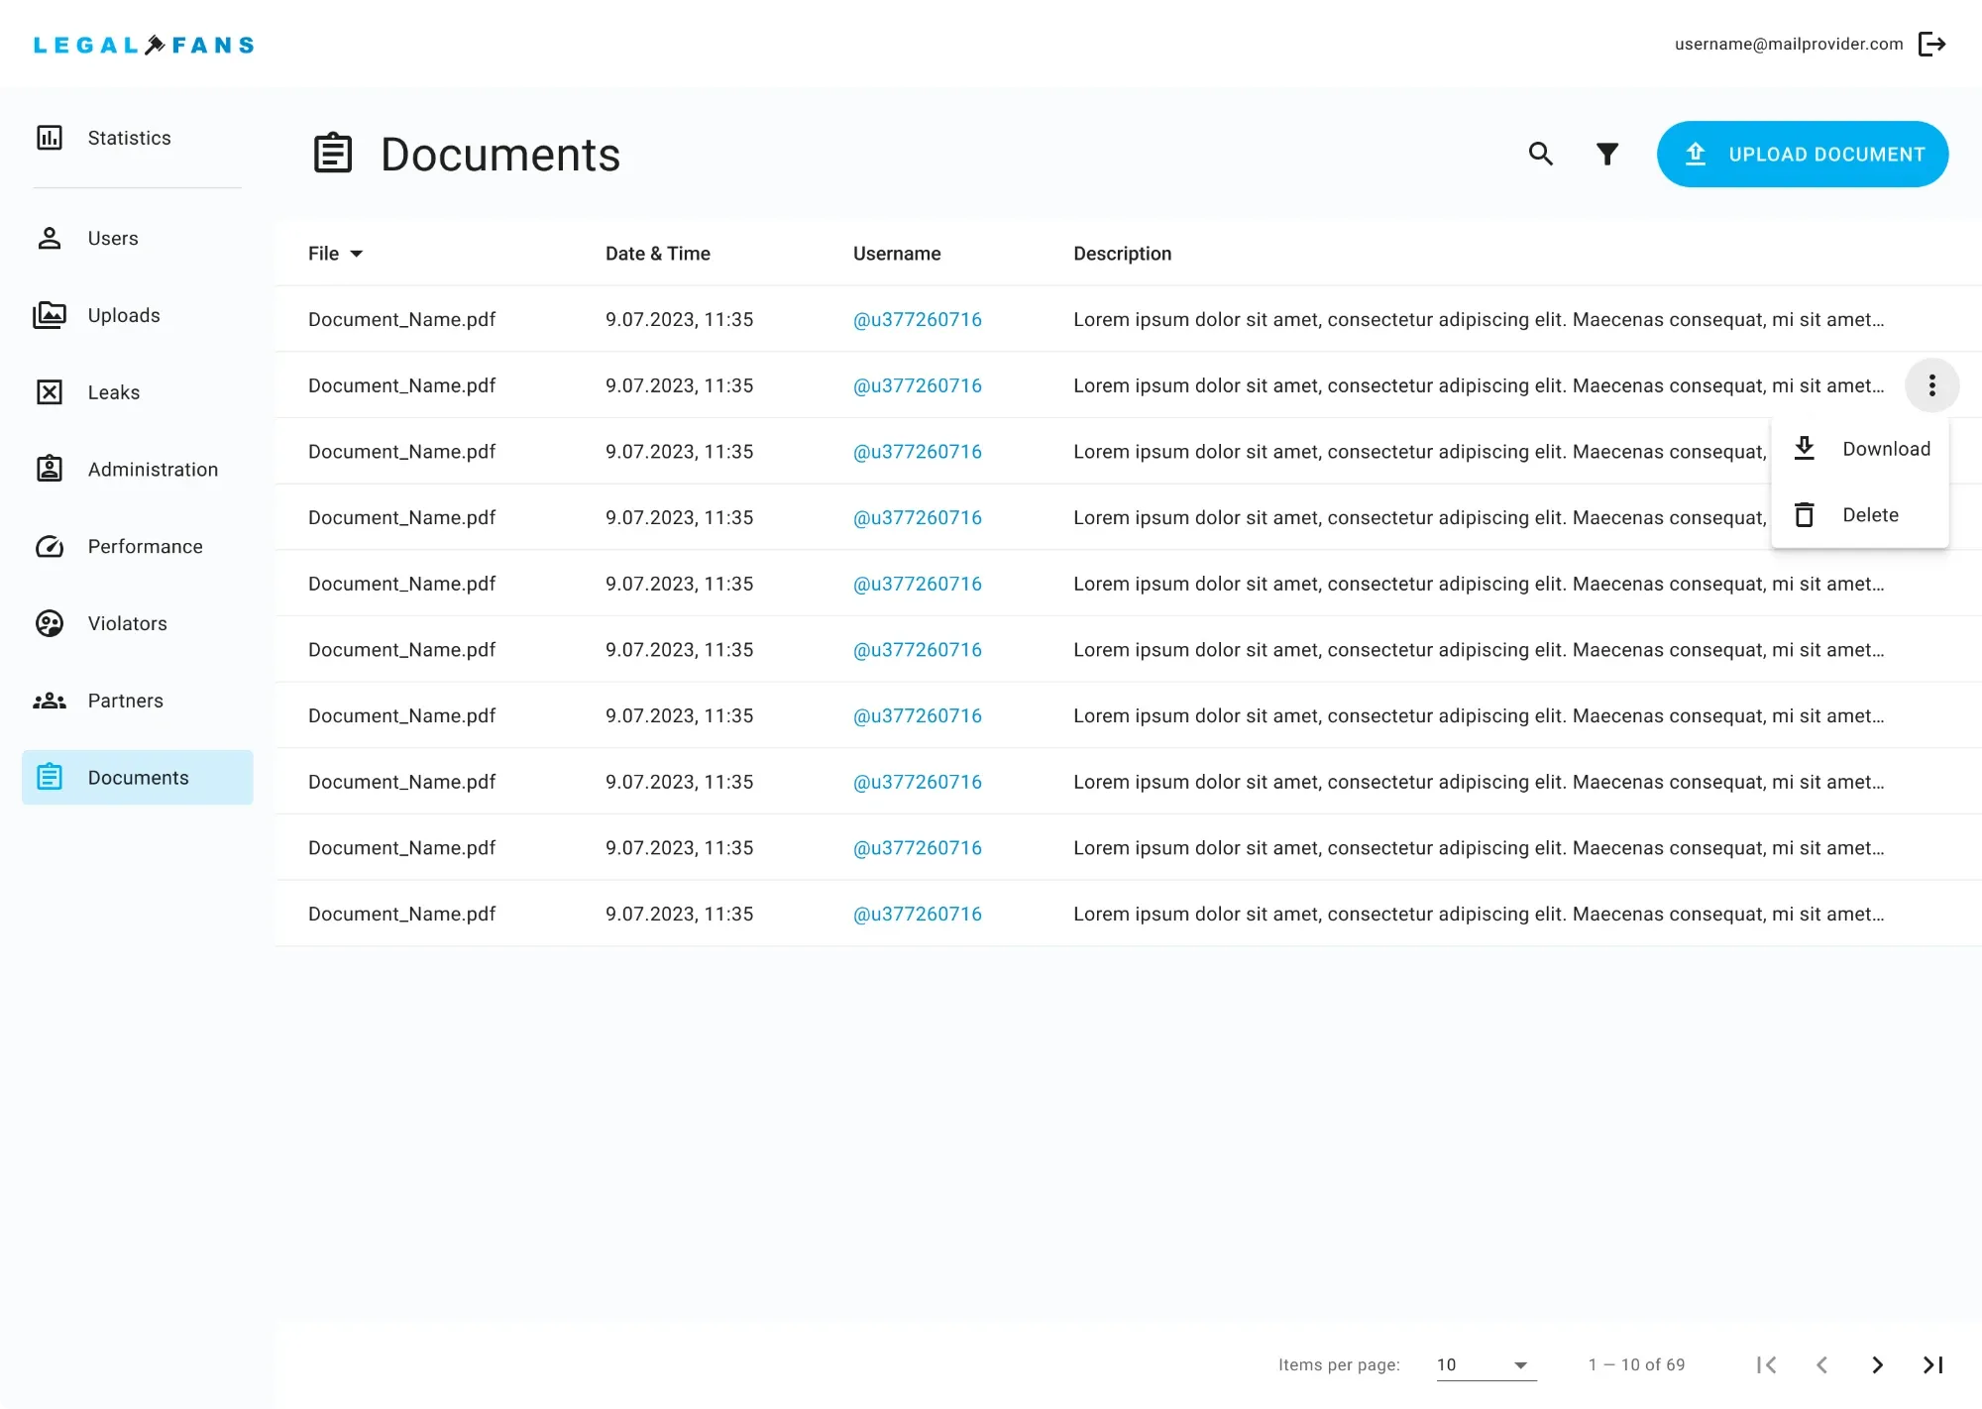Click the download arrow icon in popup menu
1982x1409 pixels.
[1805, 448]
